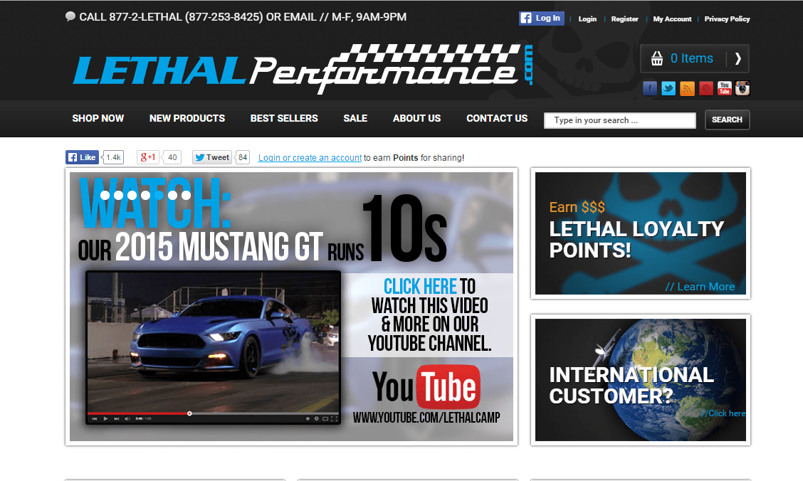Select the fourth slideshow dot

(145, 195)
